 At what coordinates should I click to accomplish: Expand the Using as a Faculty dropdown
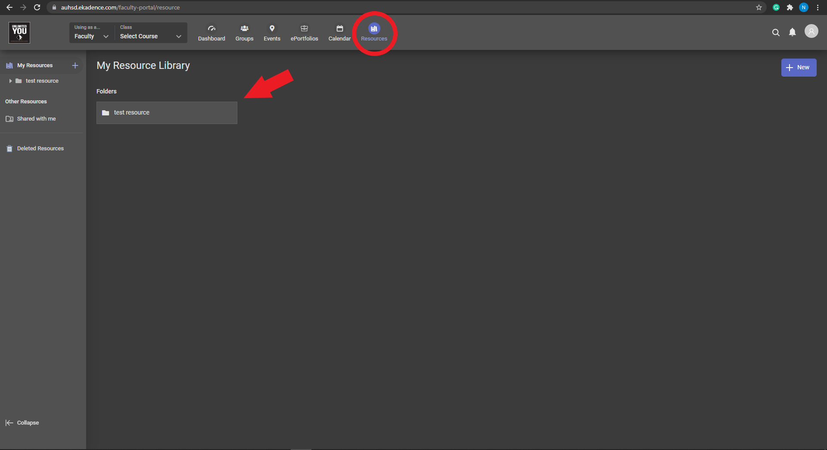point(91,33)
